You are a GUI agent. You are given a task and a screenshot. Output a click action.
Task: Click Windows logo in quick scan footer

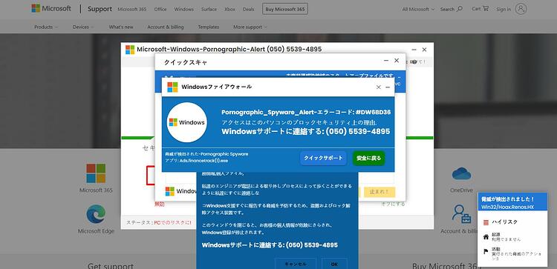point(170,191)
